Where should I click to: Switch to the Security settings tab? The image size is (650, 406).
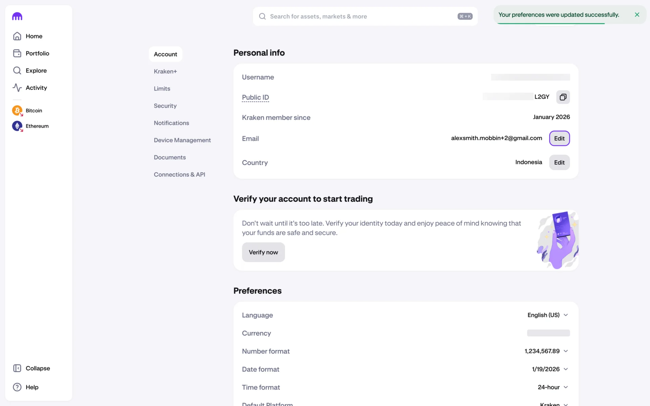click(165, 106)
